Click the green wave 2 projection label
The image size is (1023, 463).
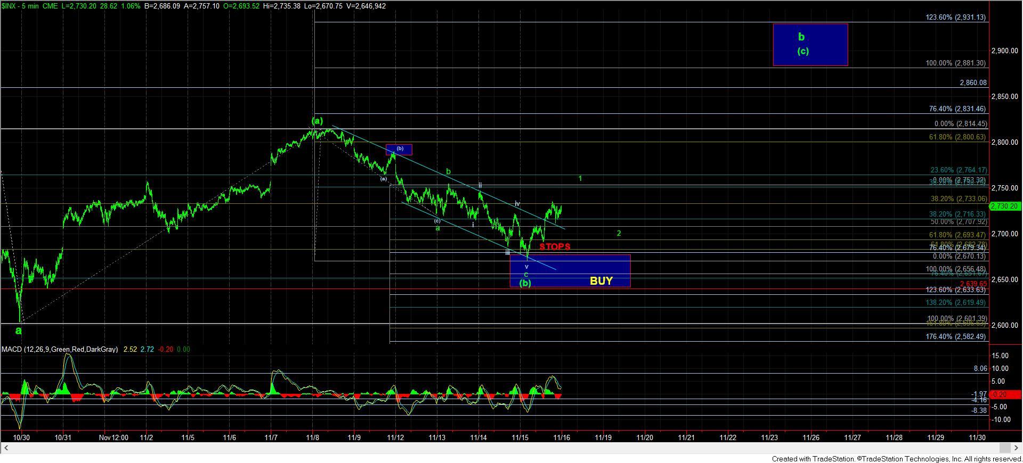619,233
